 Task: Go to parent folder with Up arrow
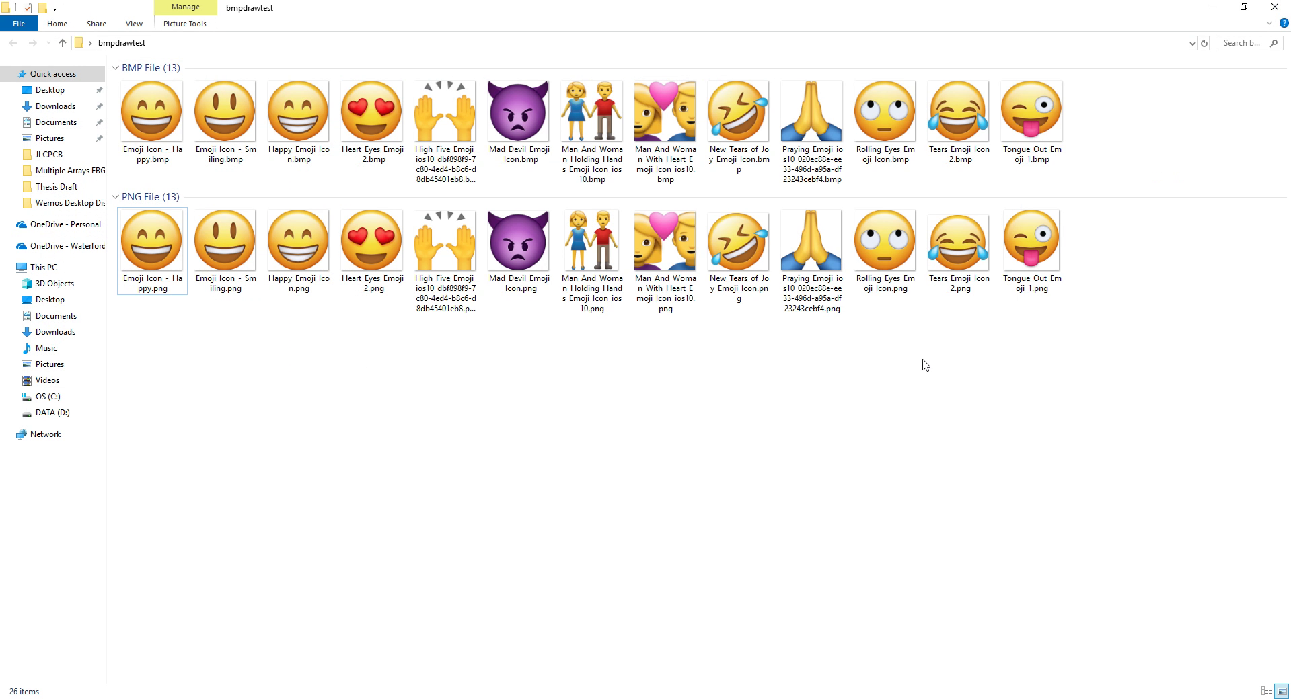click(x=63, y=43)
